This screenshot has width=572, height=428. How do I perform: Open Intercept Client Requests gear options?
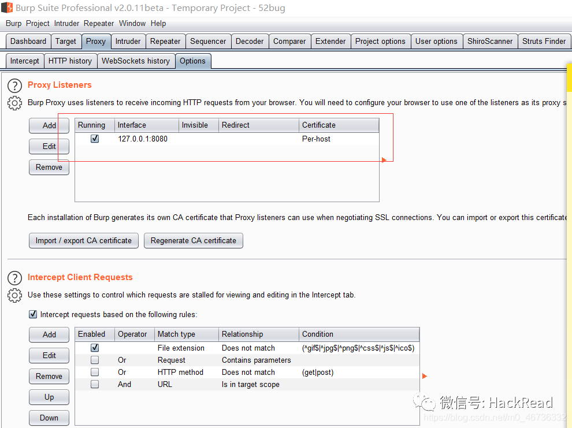(14, 295)
